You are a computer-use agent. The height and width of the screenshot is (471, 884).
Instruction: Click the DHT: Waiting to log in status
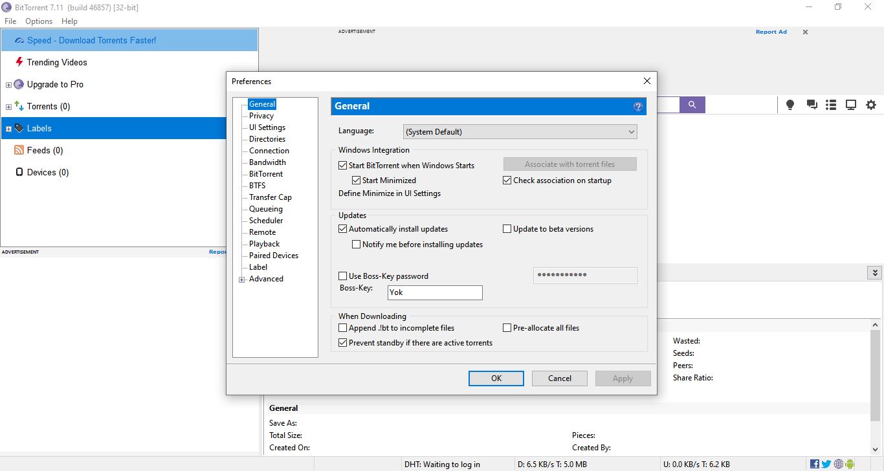click(442, 464)
